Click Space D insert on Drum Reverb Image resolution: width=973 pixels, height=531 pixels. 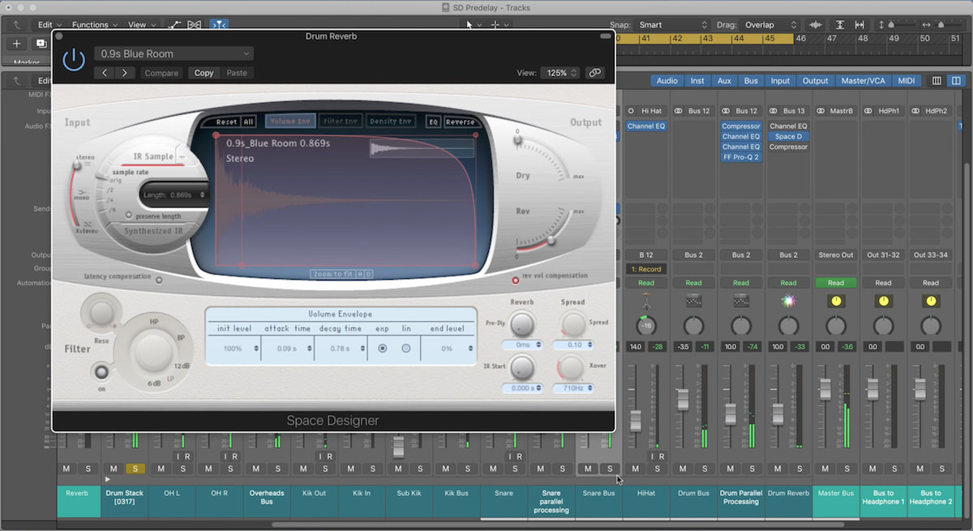788,137
